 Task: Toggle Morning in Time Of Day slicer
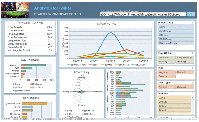pyautogui.click(x=185, y=62)
